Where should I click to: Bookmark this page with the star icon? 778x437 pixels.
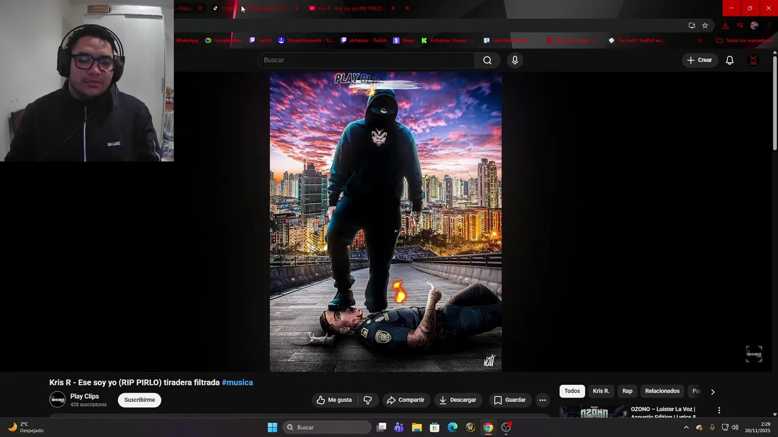click(705, 25)
